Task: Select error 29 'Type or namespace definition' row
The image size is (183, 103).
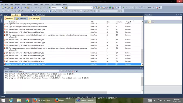Action: tap(72, 26)
